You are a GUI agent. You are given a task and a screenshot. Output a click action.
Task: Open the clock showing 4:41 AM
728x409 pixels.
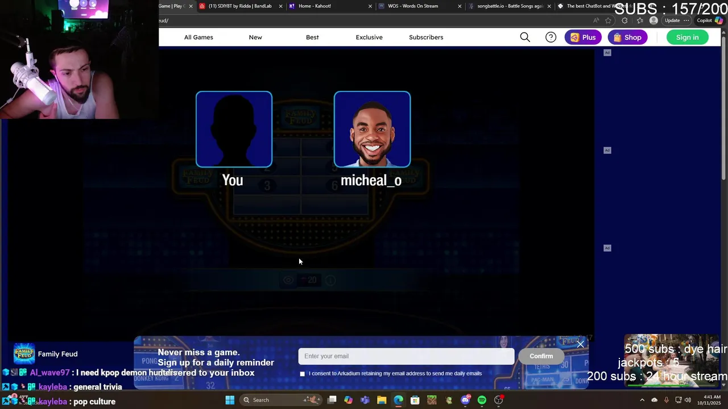(x=712, y=400)
